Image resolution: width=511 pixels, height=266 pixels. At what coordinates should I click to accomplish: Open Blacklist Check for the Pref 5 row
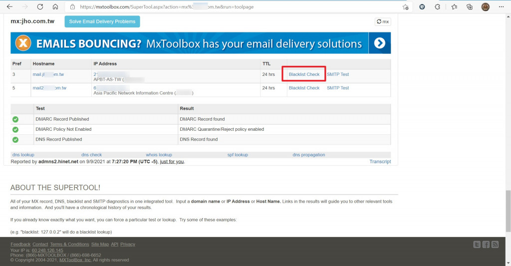point(304,88)
